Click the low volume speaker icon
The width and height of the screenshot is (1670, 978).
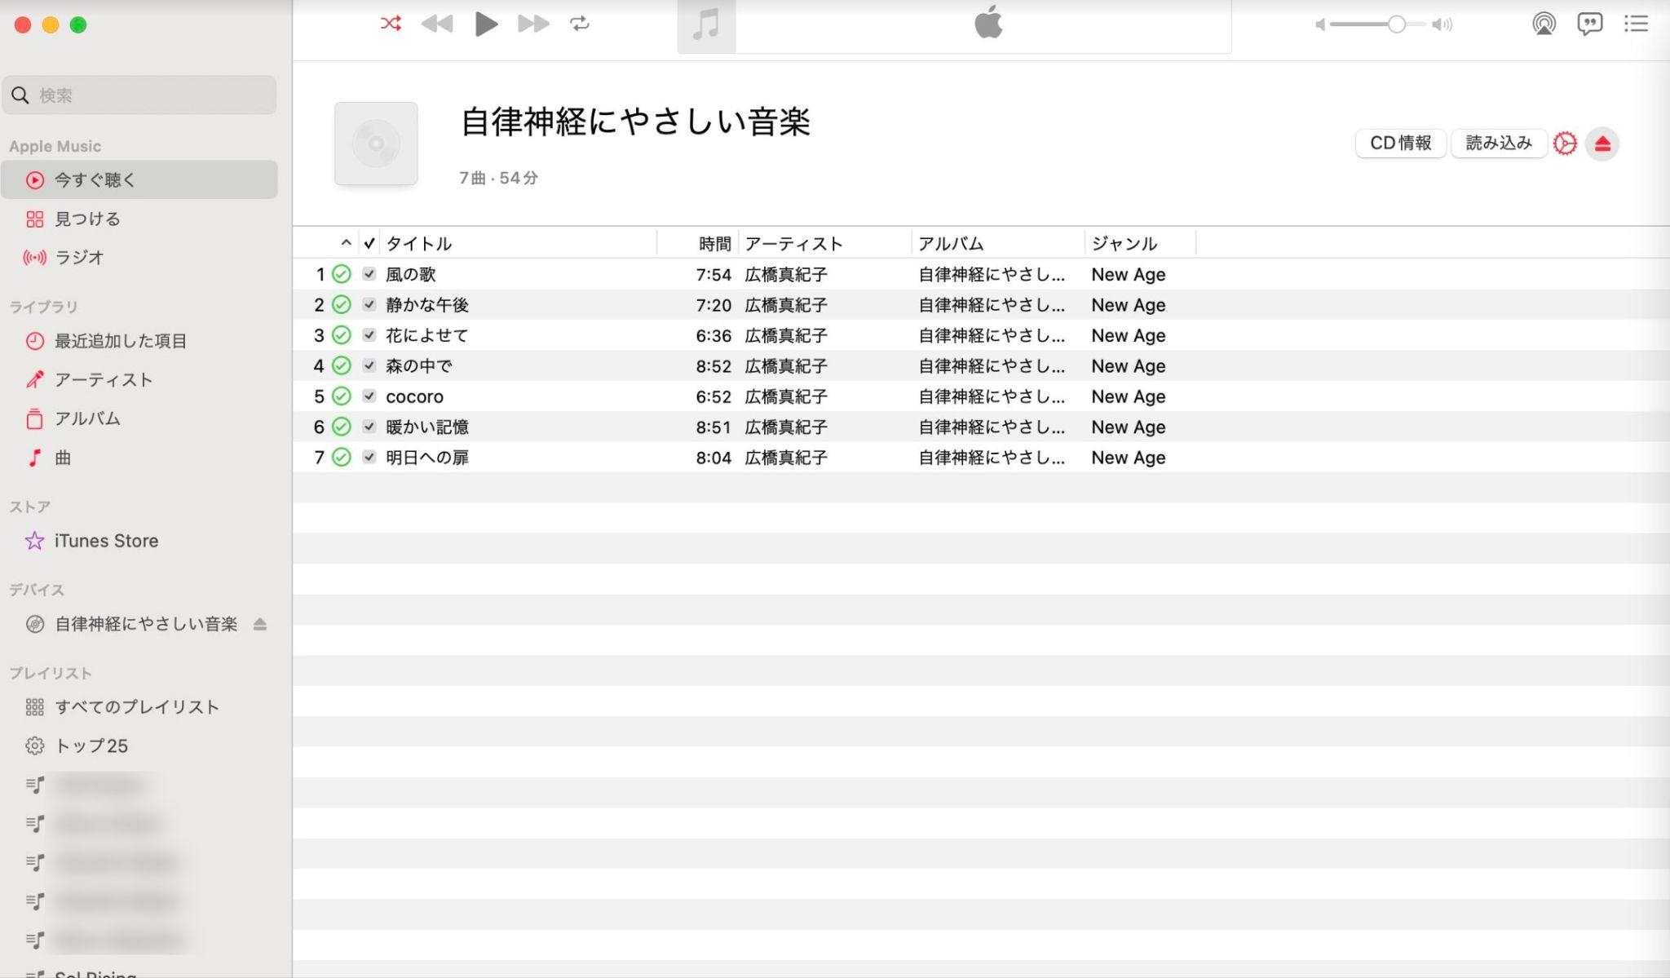(x=1320, y=24)
